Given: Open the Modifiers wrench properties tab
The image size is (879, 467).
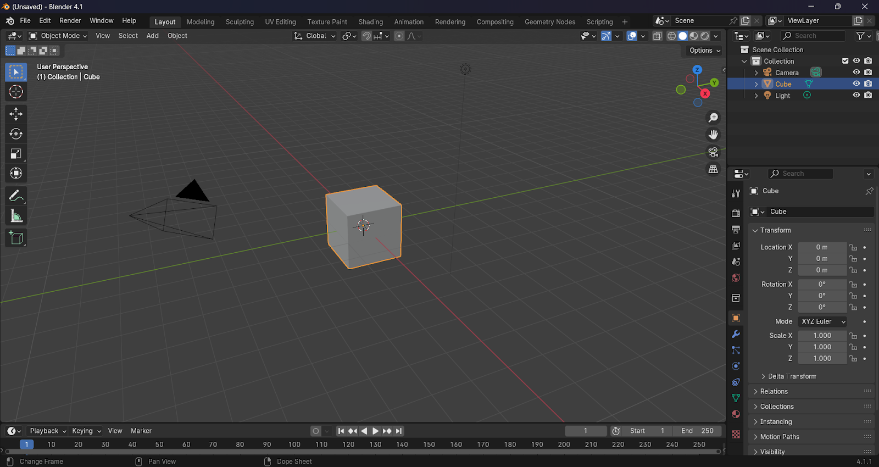Looking at the screenshot, I should point(736,334).
